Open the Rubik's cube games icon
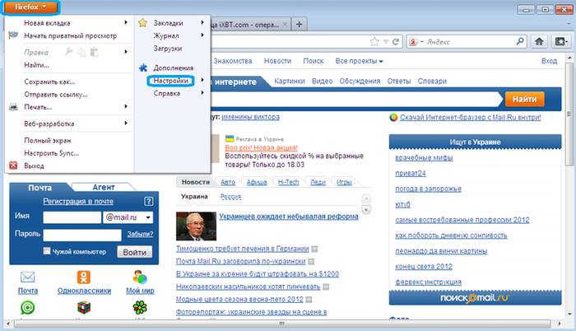Viewport: 576px width, 331px height. click(84, 307)
